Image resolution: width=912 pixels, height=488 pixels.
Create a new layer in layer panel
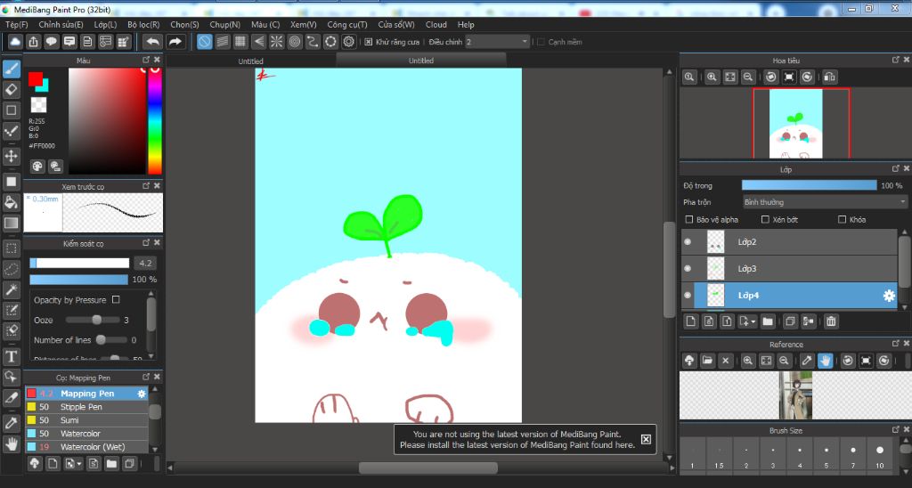[690, 321]
